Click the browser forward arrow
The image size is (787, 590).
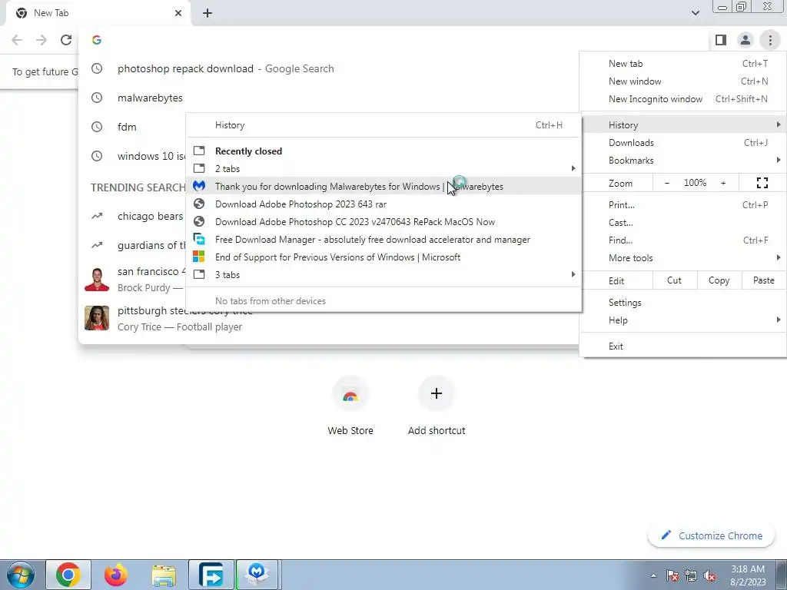42,40
